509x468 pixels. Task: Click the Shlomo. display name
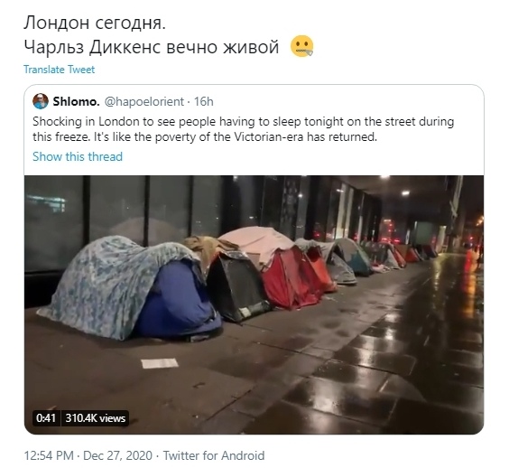[76, 102]
